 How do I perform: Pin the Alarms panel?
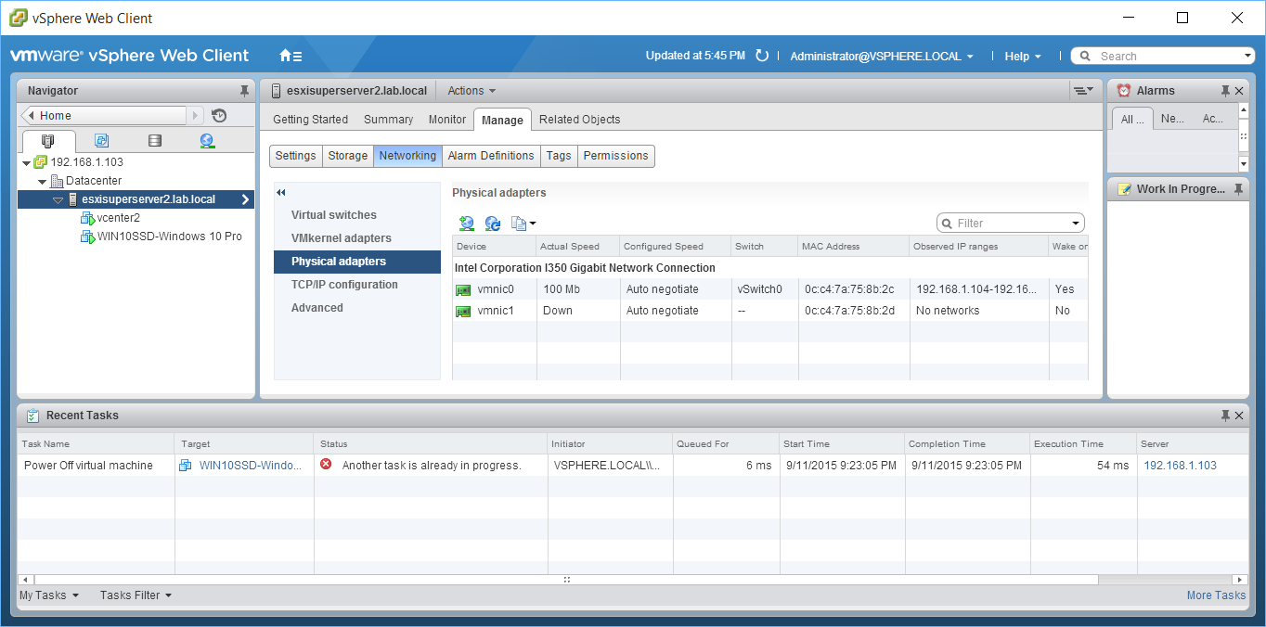tap(1225, 91)
